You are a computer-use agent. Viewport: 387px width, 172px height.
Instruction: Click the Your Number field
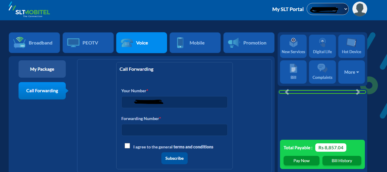(x=175, y=102)
